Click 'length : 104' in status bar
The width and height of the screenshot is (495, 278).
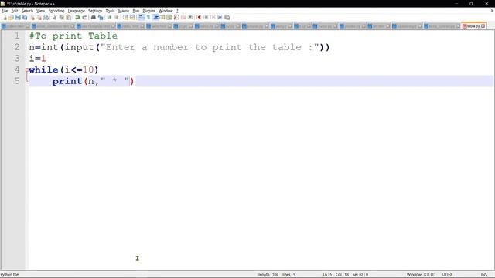(x=268, y=275)
